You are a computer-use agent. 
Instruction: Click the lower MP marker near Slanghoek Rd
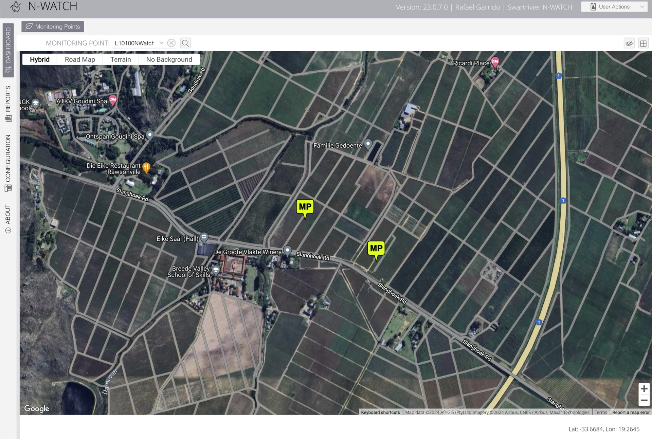pos(376,250)
